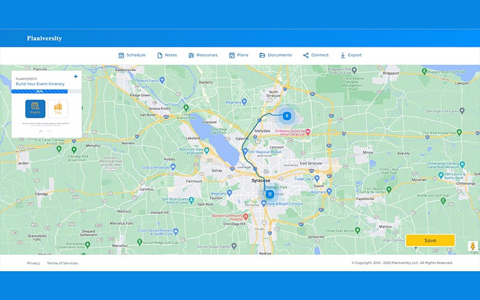
Task: Click the Three Falls Woods park pin
Action: coord(357,230)
